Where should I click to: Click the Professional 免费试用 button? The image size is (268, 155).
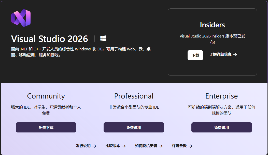tap(134, 127)
